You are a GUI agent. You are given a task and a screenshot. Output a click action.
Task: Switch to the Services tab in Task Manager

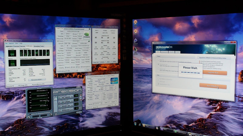pos(22,46)
